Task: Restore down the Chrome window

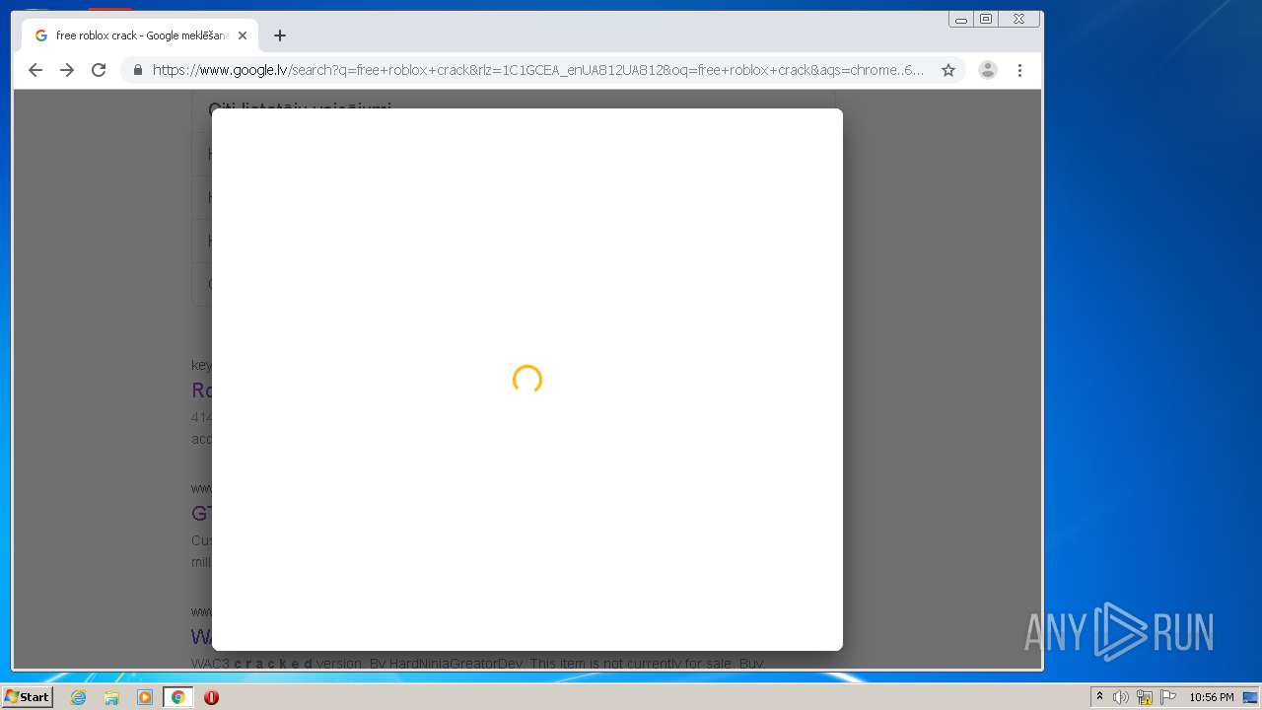Action: [x=986, y=19]
